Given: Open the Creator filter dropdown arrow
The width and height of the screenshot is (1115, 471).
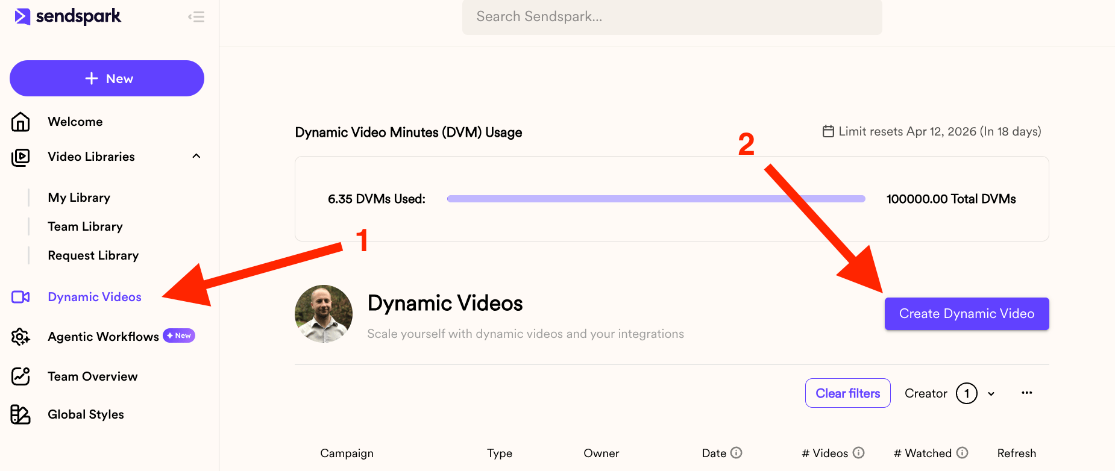Looking at the screenshot, I should coord(991,393).
